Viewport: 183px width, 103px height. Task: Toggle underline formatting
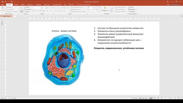38,11
